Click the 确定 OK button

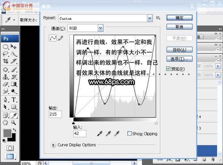coord(179,18)
